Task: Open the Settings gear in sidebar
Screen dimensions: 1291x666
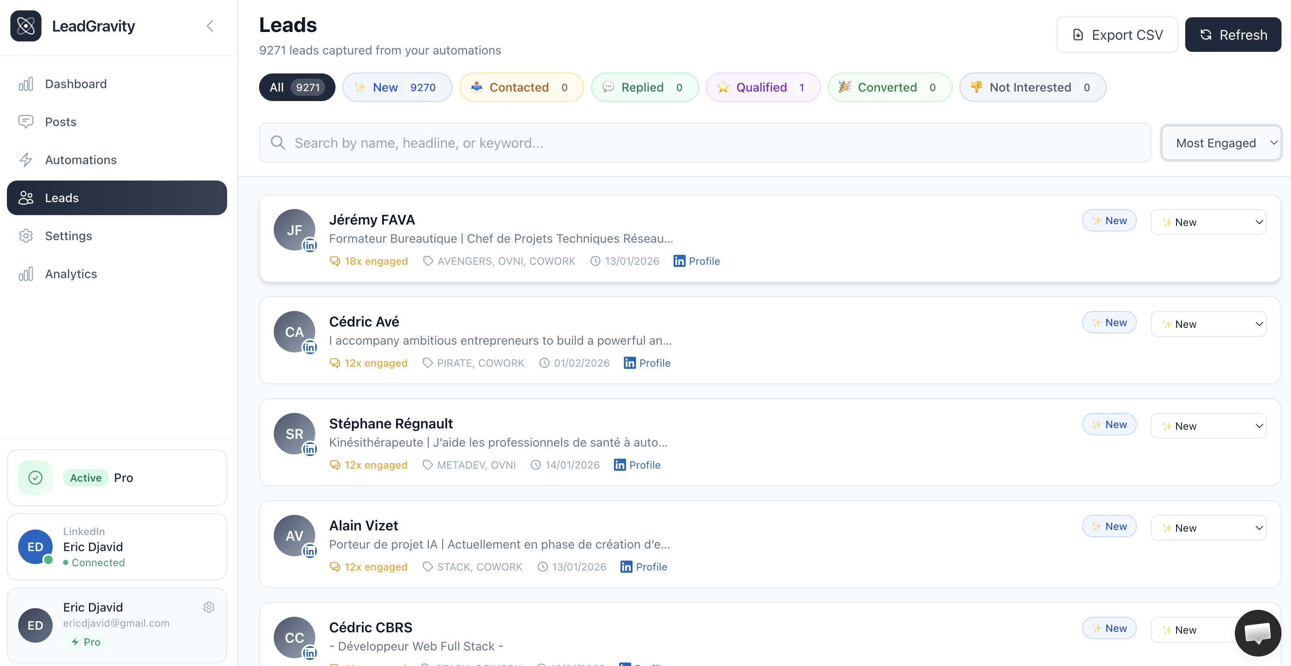Action: (26, 236)
